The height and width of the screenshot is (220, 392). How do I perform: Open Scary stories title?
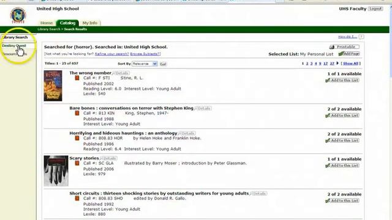84,158
